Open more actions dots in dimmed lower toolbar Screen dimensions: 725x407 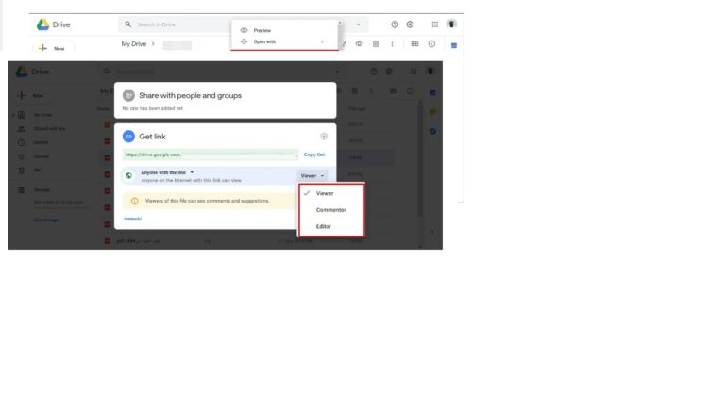point(371,90)
